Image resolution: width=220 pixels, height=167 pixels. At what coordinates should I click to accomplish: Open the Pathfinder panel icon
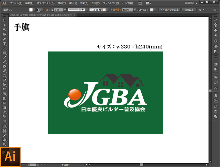216,116
